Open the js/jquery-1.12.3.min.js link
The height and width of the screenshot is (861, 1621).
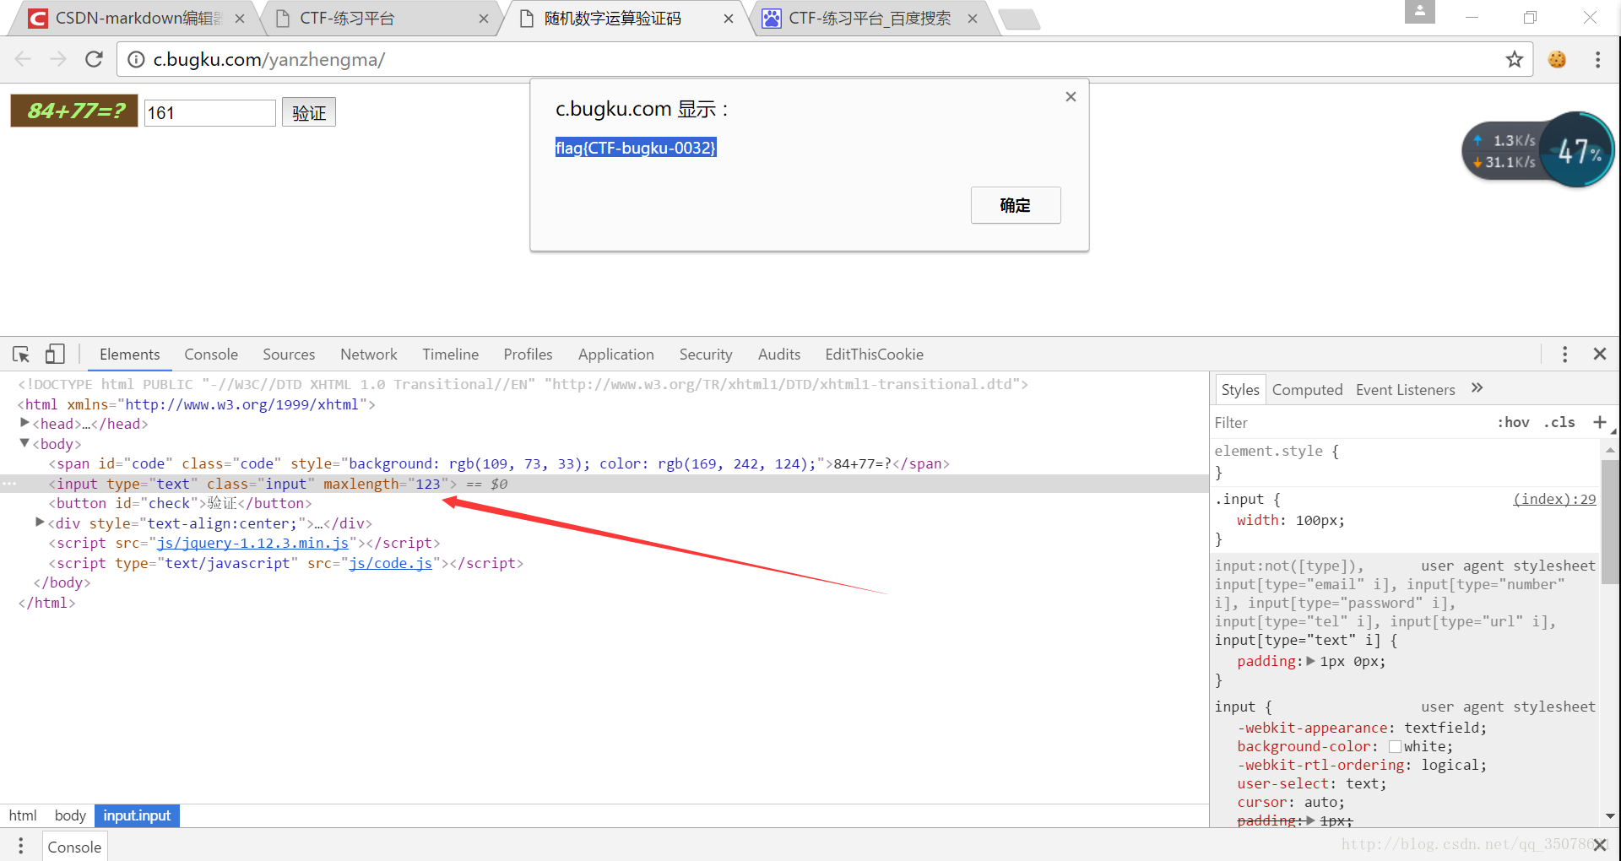(x=252, y=543)
